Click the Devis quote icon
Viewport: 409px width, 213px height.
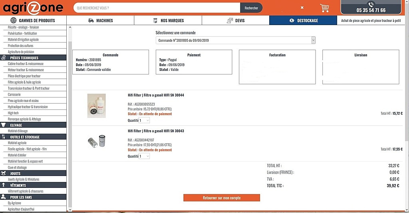point(230,21)
